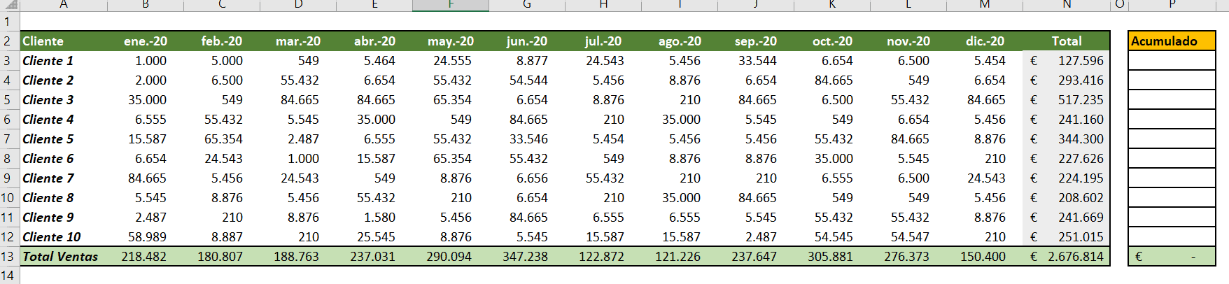The width and height of the screenshot is (1229, 284).
Task: Select Cliente 4 total 241.160
Action: click(1067, 119)
